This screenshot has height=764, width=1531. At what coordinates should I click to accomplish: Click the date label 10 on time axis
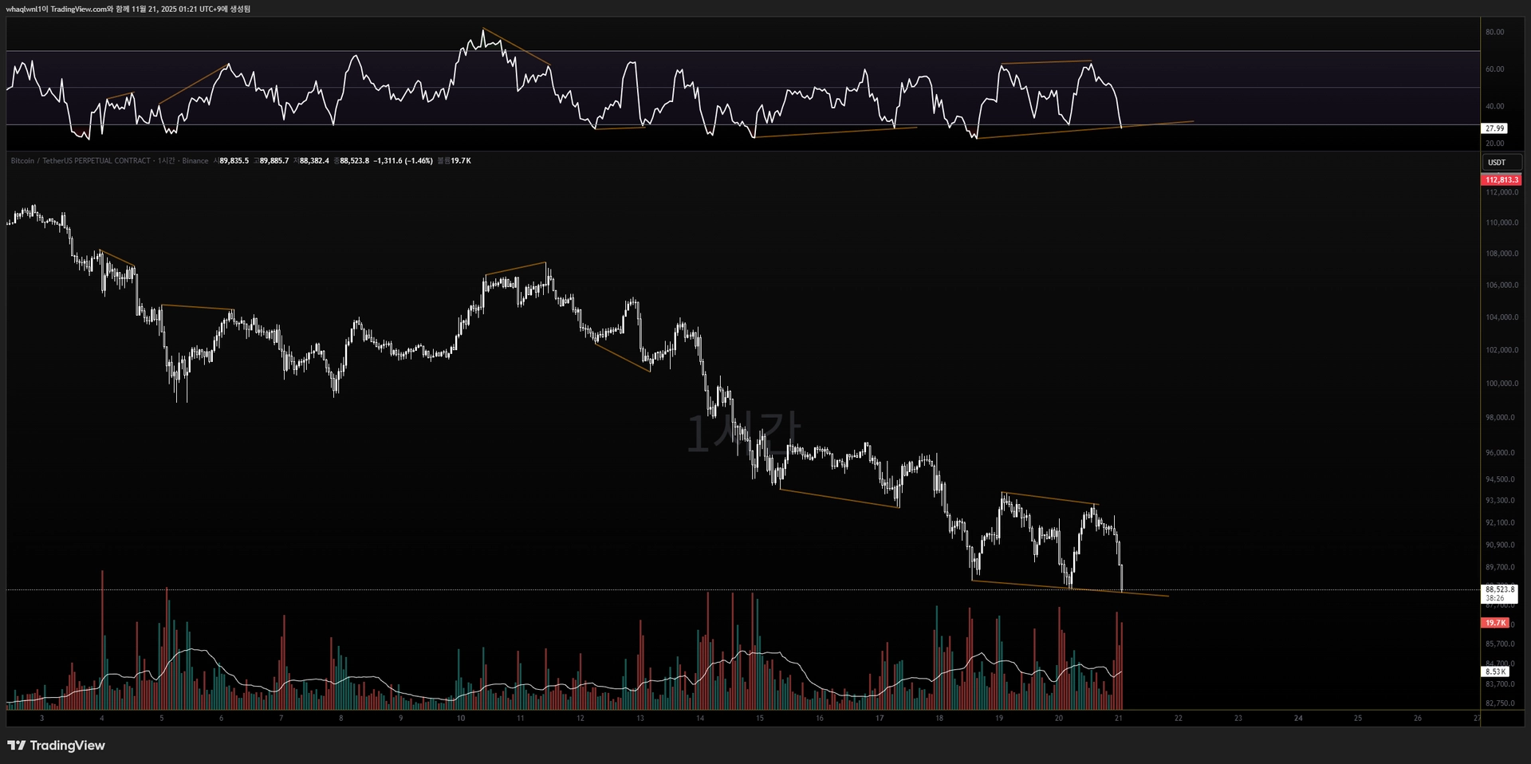(461, 718)
